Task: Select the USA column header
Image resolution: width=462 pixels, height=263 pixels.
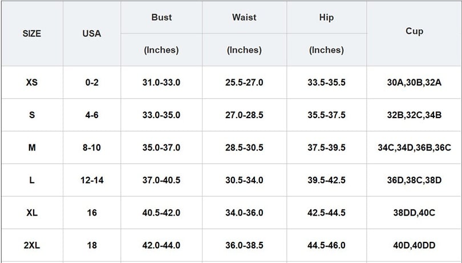Action: click(92, 34)
